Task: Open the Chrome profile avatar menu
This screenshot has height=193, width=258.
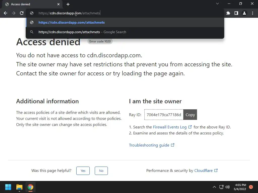Action: click(x=244, y=13)
